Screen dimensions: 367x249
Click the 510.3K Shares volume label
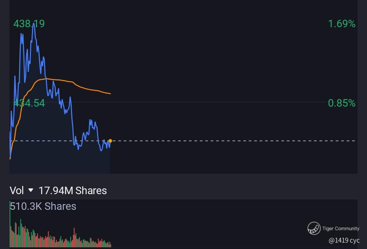pos(43,206)
